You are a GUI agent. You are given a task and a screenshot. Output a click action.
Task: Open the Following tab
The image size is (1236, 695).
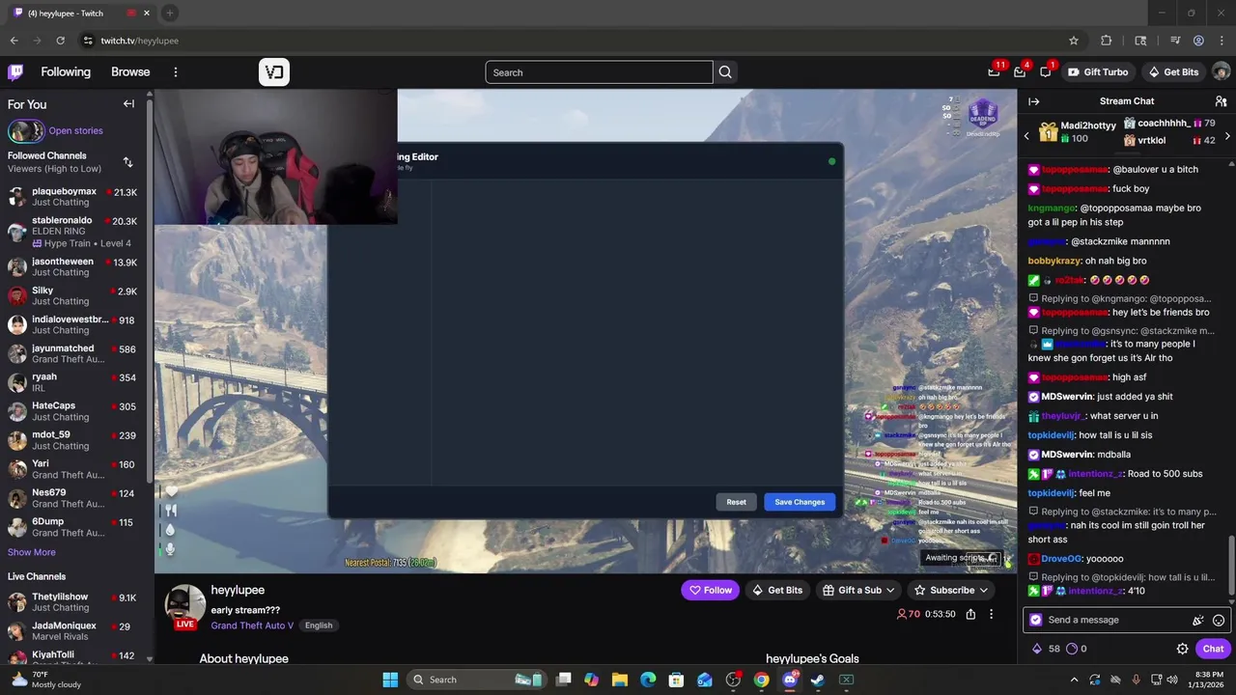click(x=66, y=72)
